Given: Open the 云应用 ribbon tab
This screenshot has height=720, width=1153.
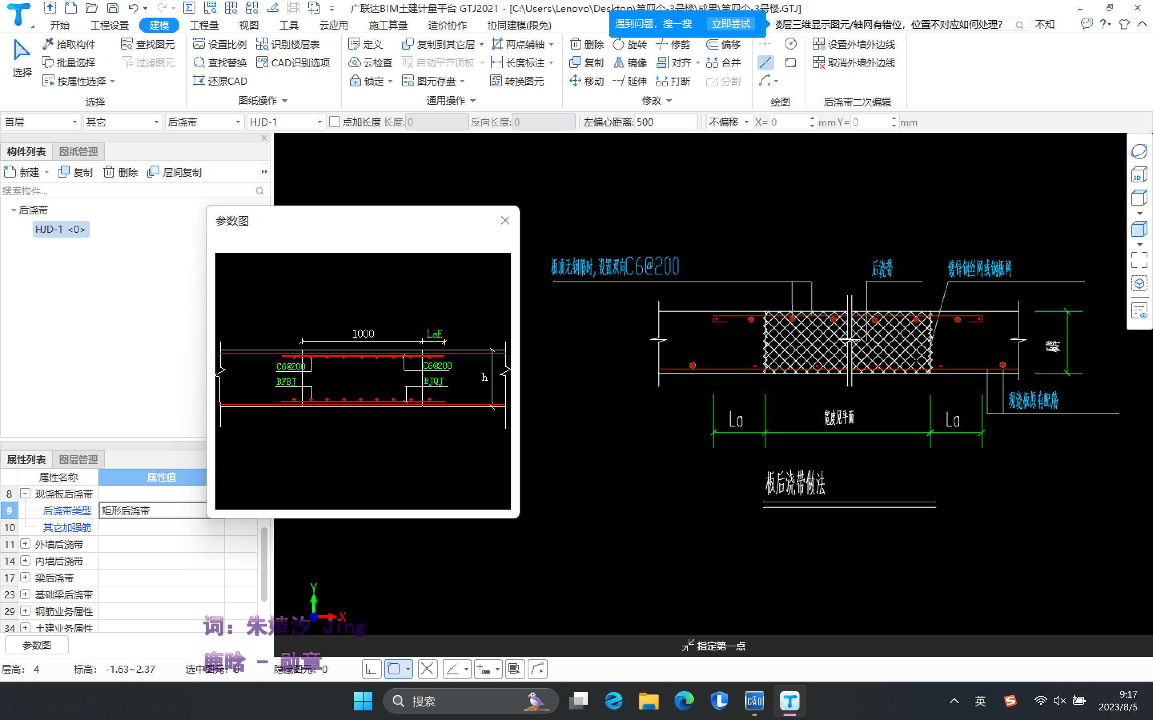Looking at the screenshot, I should pos(333,25).
